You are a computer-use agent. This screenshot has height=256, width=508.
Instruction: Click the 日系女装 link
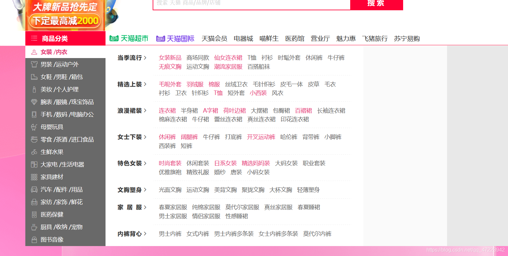[225, 163]
